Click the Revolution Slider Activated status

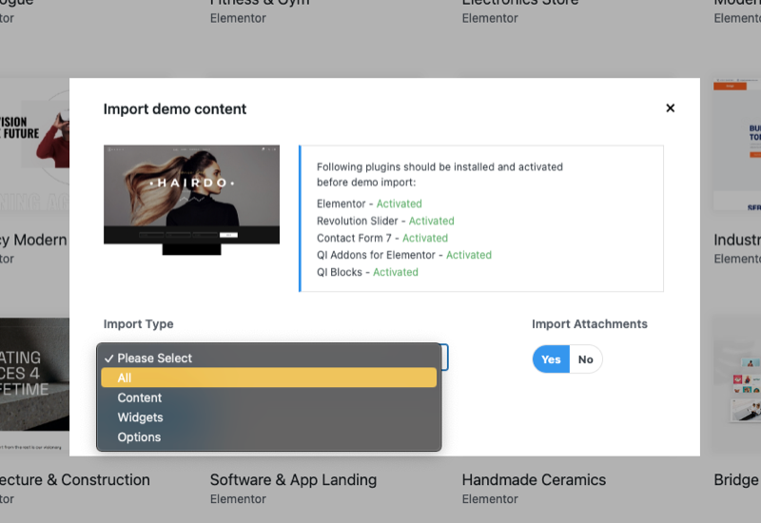point(431,221)
